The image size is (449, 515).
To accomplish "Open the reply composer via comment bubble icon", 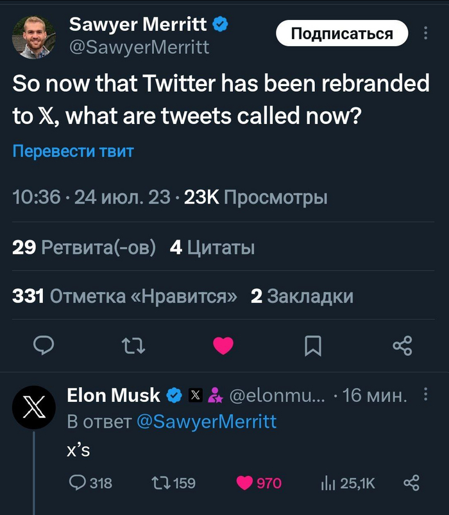I will tap(44, 345).
